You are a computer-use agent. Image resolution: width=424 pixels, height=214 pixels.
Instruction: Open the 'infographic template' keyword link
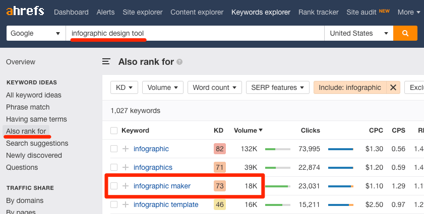point(166,204)
